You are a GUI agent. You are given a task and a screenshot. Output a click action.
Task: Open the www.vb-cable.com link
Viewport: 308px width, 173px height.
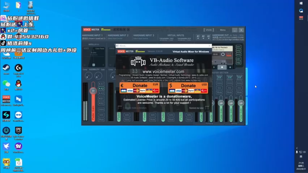pos(199,75)
